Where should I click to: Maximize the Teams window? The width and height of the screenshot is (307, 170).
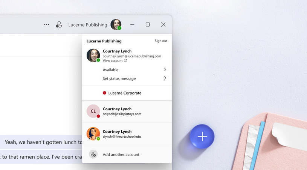point(148,25)
